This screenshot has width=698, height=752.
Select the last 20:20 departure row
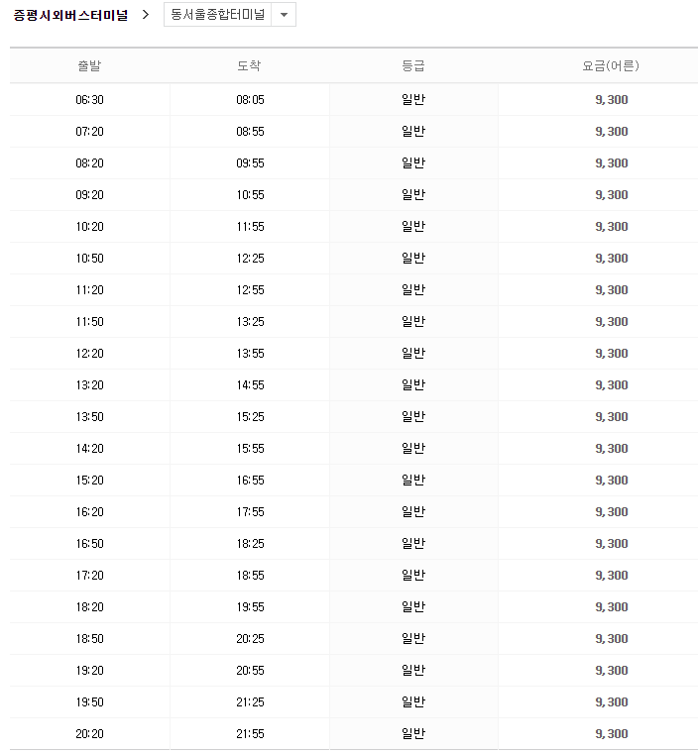pos(354,734)
